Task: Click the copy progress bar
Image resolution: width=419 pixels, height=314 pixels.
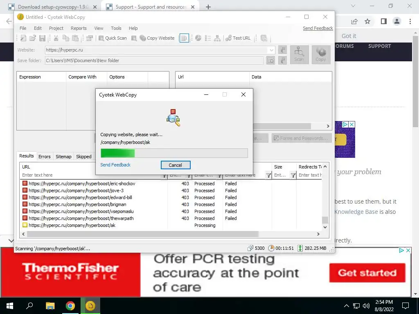Action: [x=174, y=153]
